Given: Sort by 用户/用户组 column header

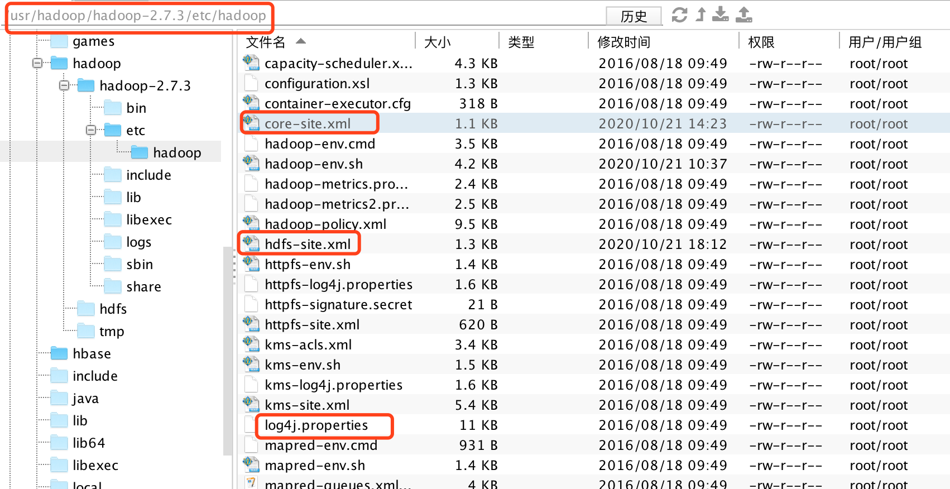Looking at the screenshot, I should point(885,42).
